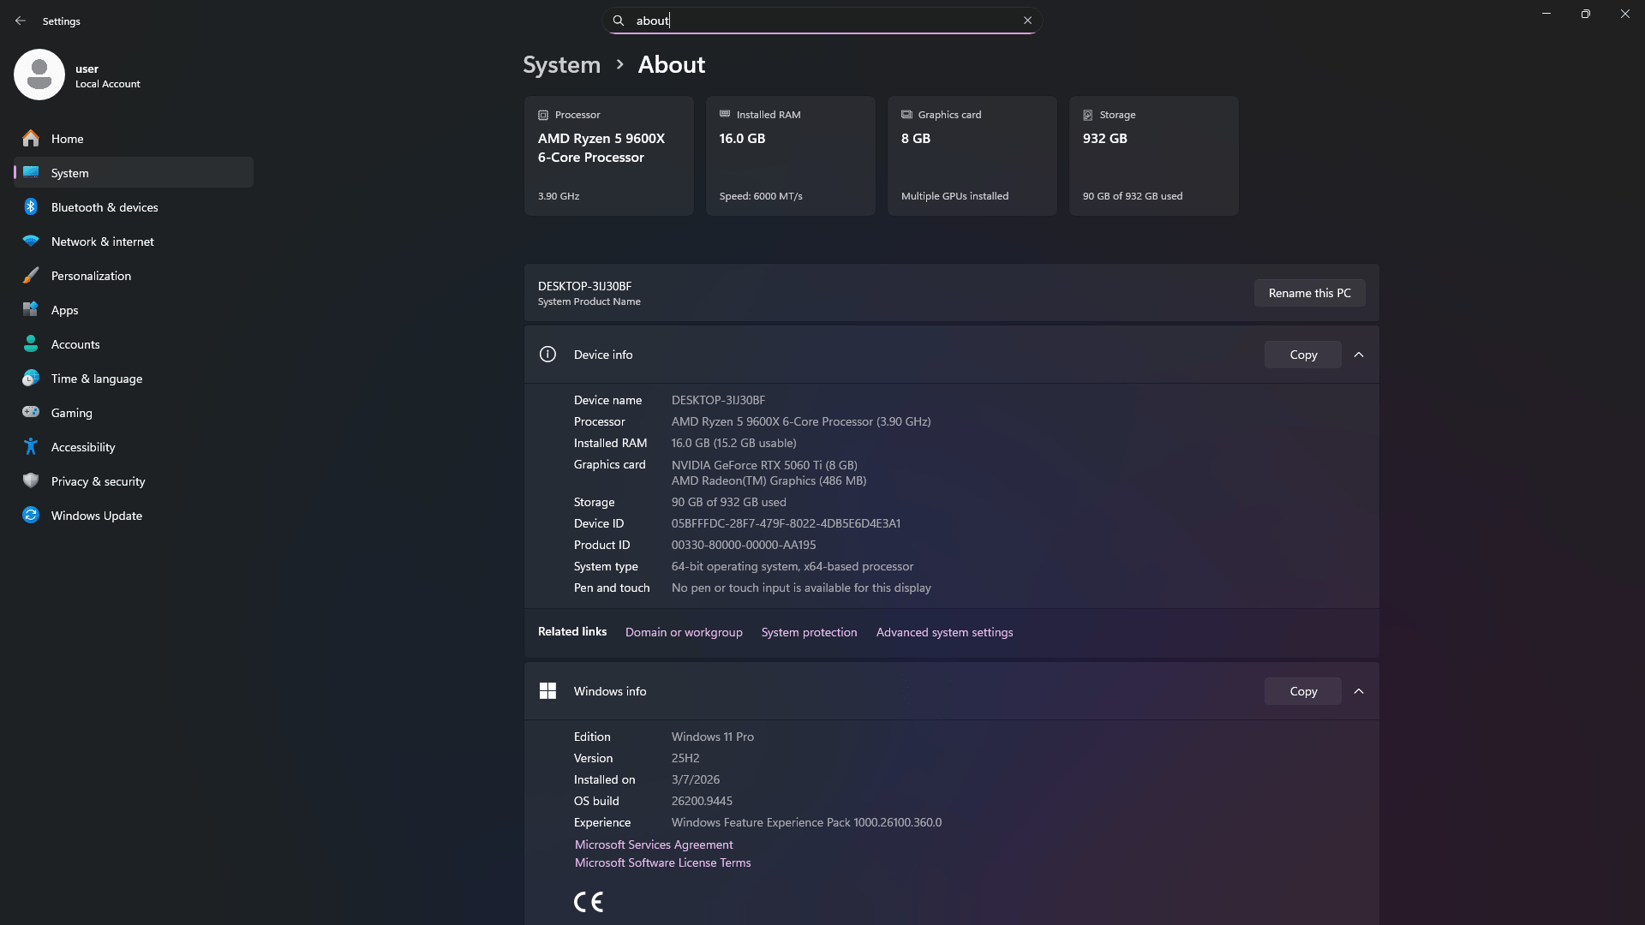The image size is (1645, 925).
Task: Click the Privacy & security shield icon
Action: (31, 480)
